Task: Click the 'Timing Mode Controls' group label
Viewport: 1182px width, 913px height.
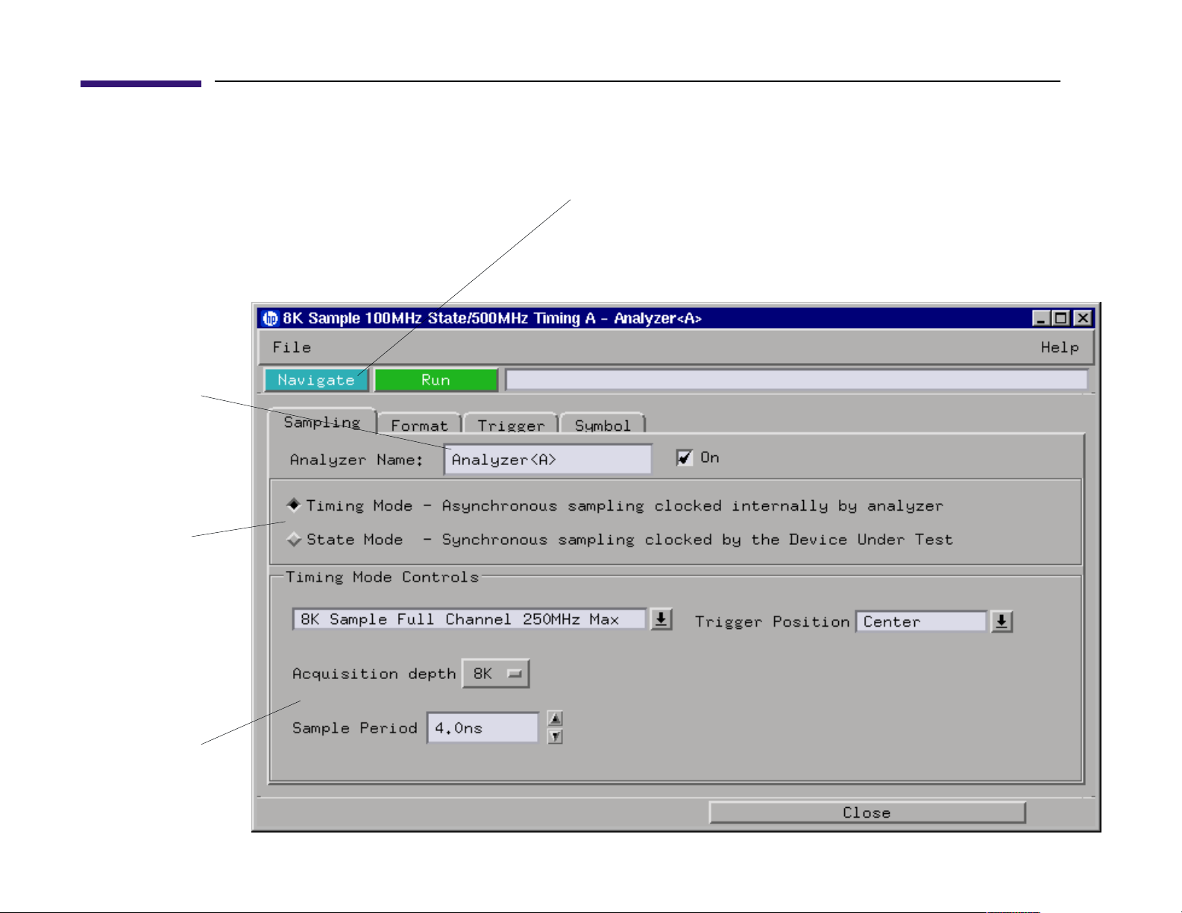Action: tap(383, 577)
